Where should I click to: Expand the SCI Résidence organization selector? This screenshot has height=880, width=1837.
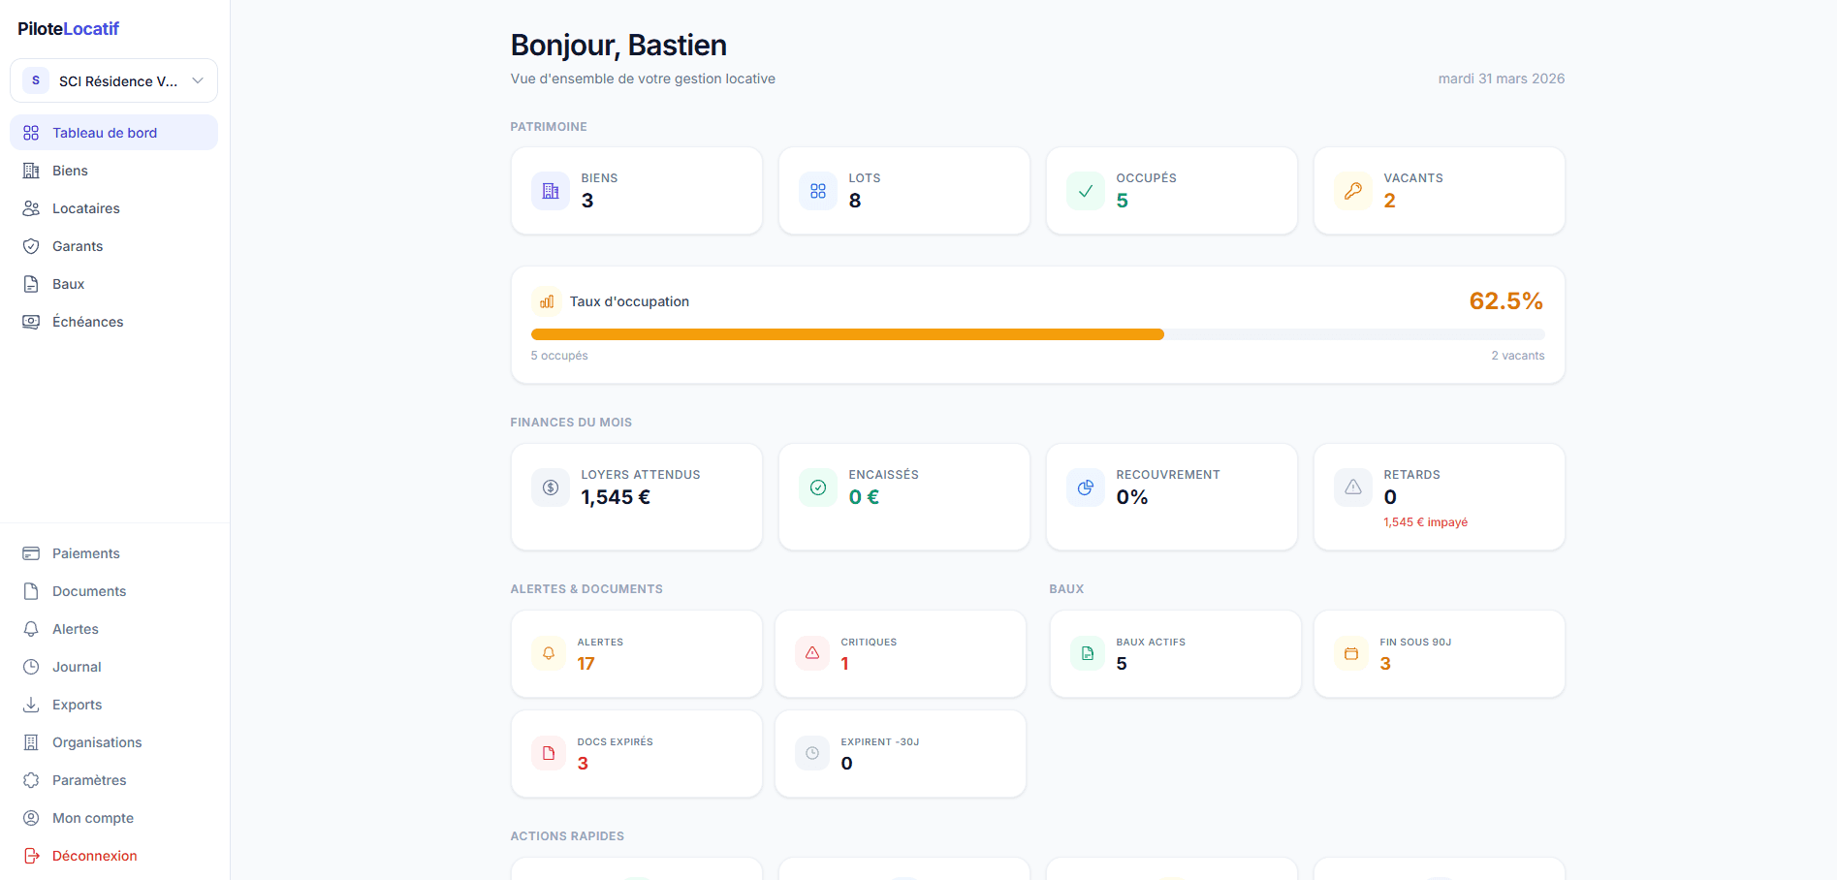coord(113,80)
